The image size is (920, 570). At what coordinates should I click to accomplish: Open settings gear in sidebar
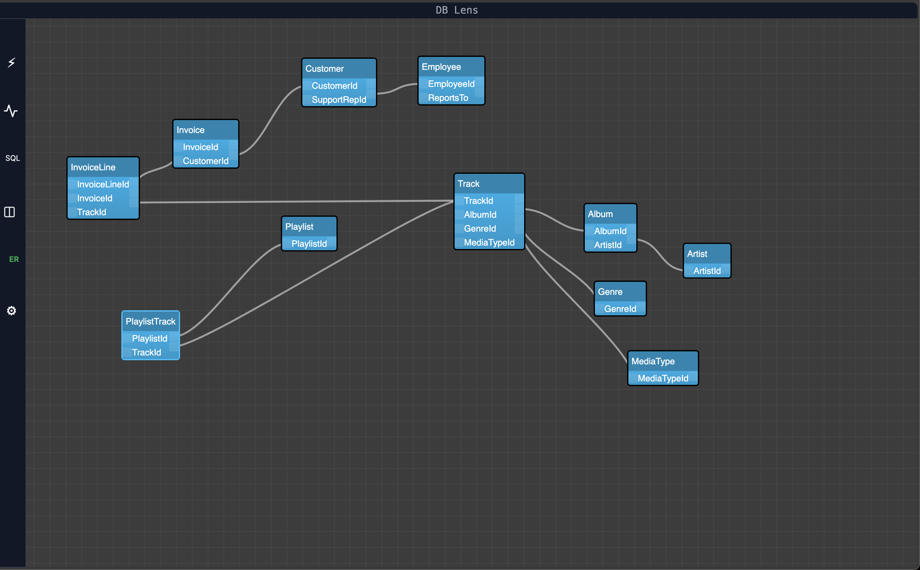click(x=11, y=311)
